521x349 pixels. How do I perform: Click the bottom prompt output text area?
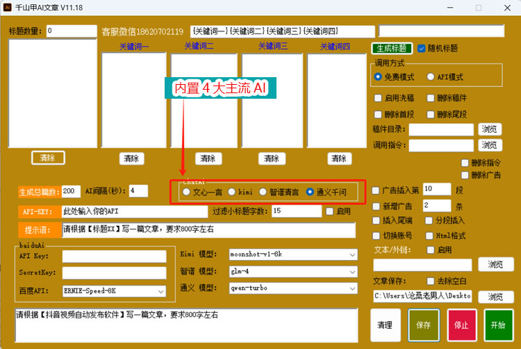(x=186, y=325)
